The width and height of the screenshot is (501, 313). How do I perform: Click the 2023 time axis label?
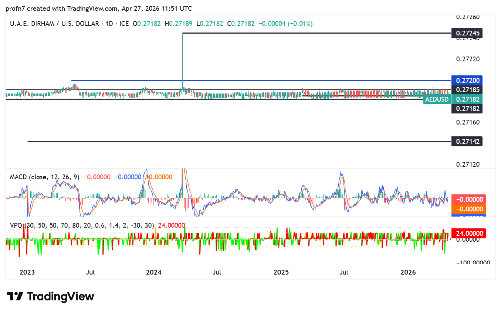click(x=27, y=272)
